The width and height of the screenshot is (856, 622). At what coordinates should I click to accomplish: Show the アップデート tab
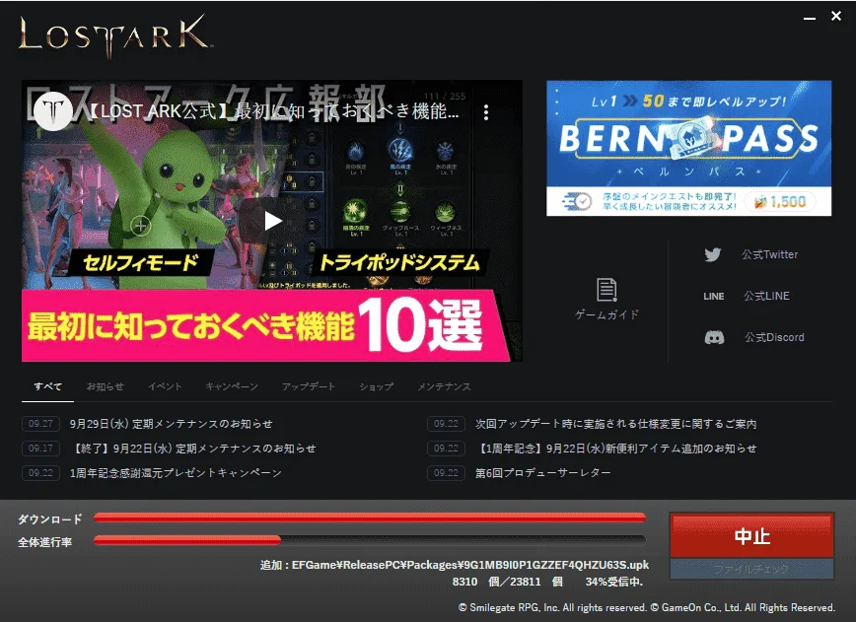[309, 386]
